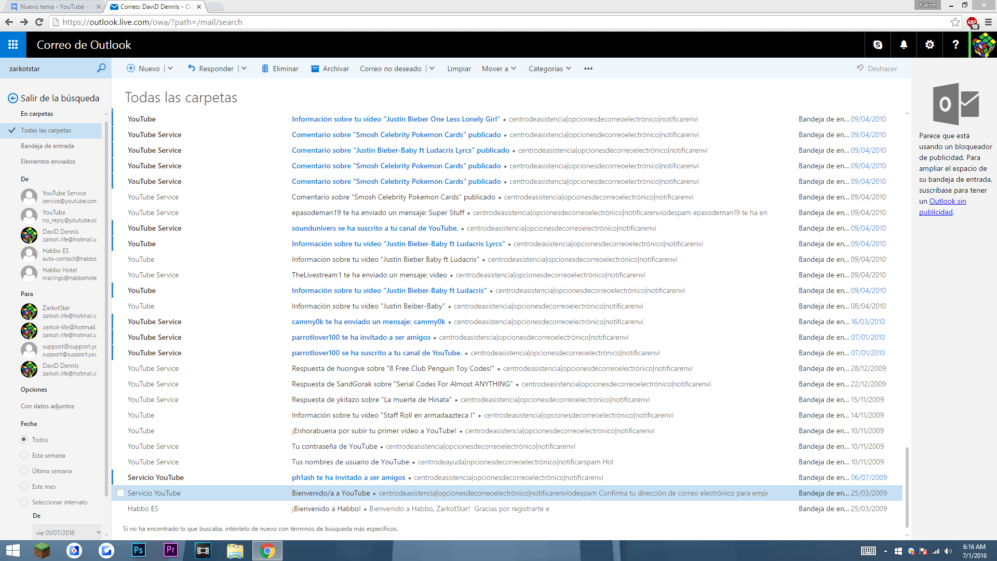Select the Última semana radio button
This screenshot has width=997, height=561.
(24, 471)
